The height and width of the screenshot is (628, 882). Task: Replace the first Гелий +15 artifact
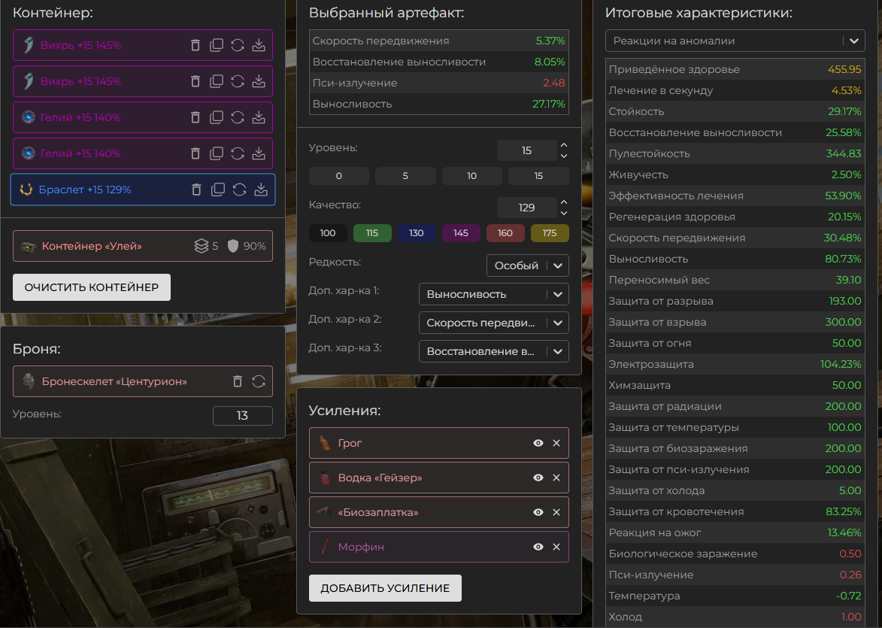point(238,117)
